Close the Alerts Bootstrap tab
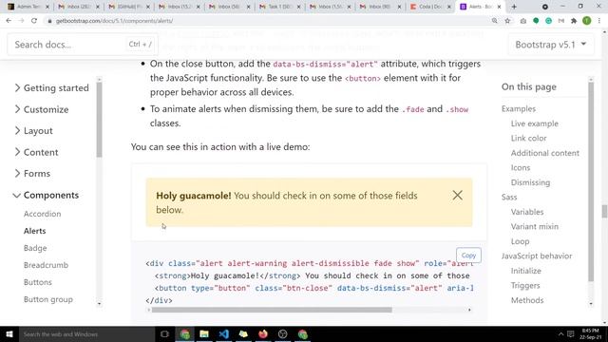 tap(499, 7)
